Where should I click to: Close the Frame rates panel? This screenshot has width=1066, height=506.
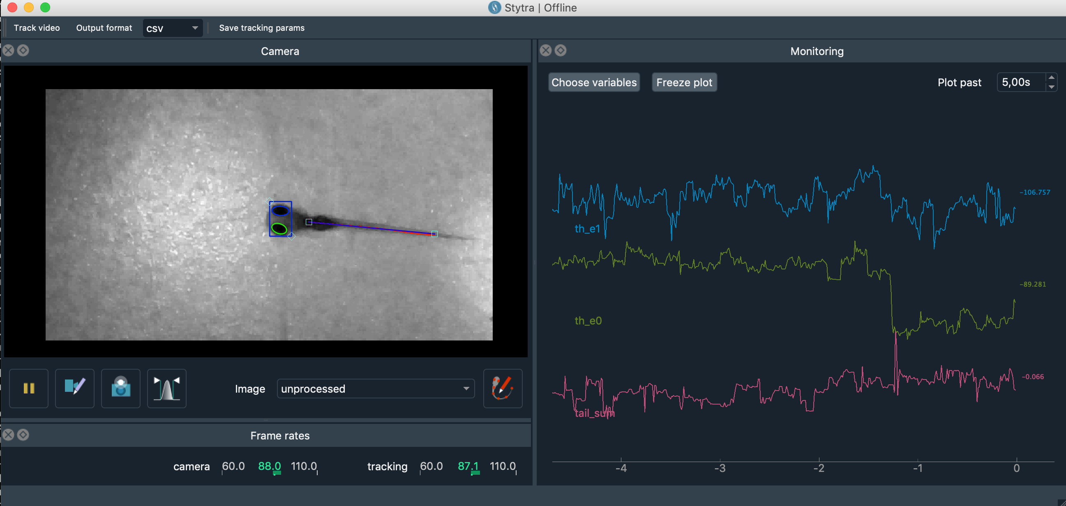[x=8, y=435]
